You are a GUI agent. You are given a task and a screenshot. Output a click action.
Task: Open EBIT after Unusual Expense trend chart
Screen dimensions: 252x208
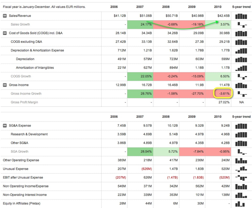(x=241, y=178)
